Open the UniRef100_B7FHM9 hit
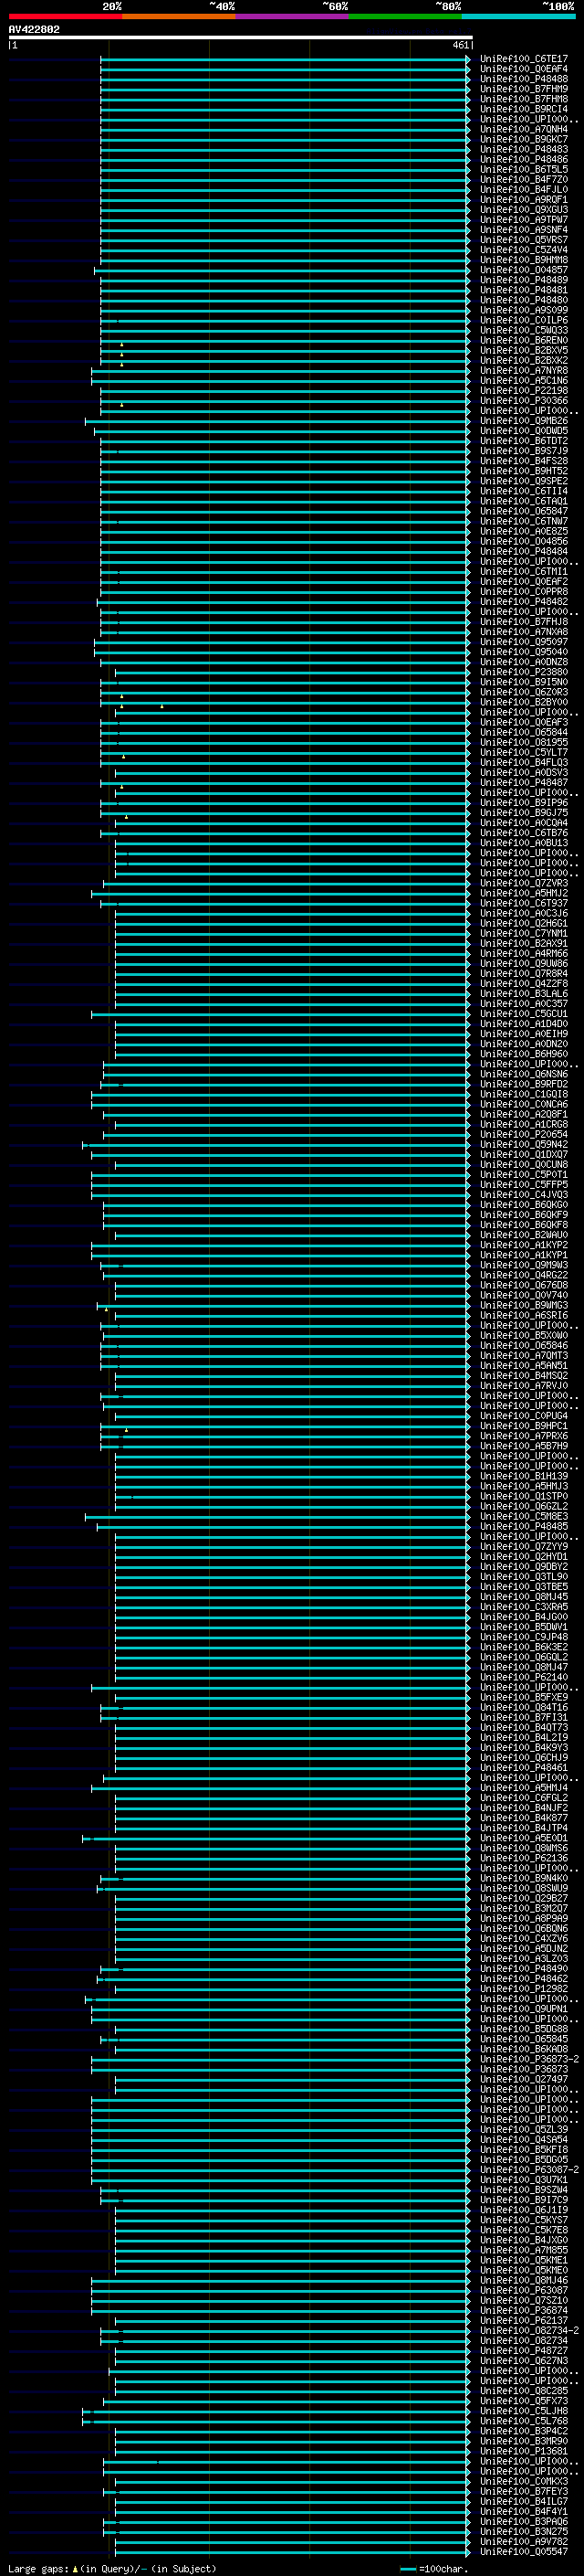 pos(523,89)
